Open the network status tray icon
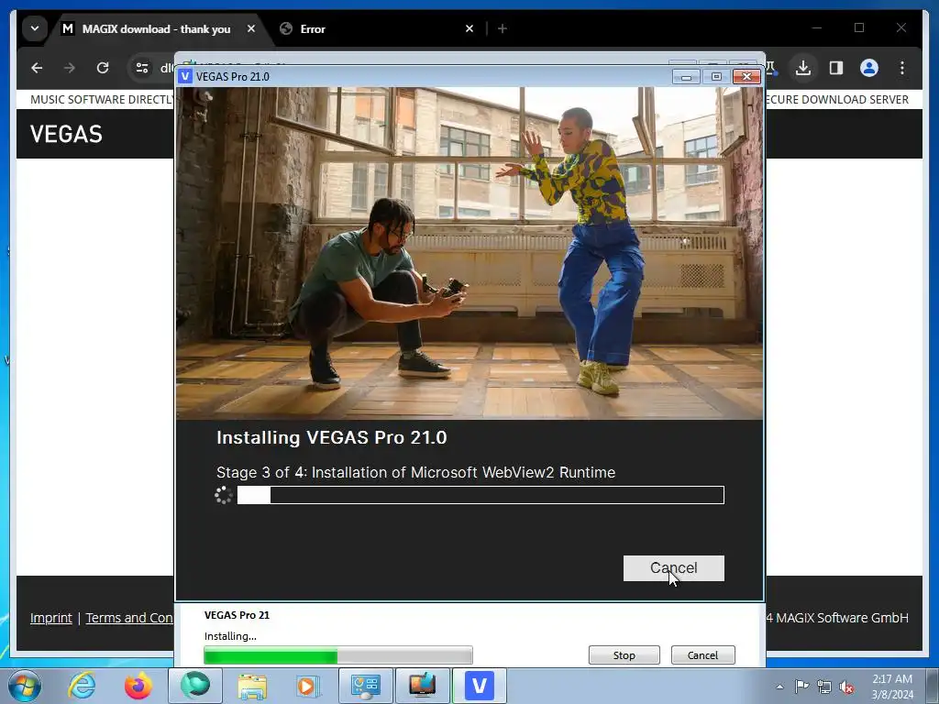939x704 pixels. pos(824,687)
